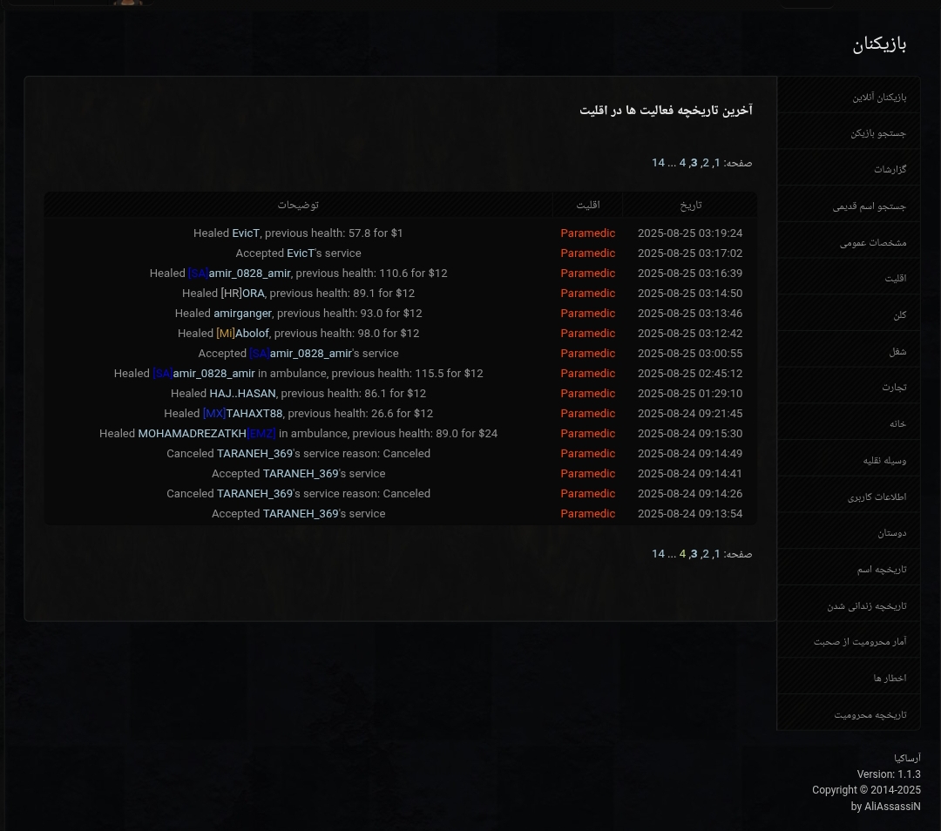
Task: Go to page 3 in the top pagination
Action: (x=694, y=163)
